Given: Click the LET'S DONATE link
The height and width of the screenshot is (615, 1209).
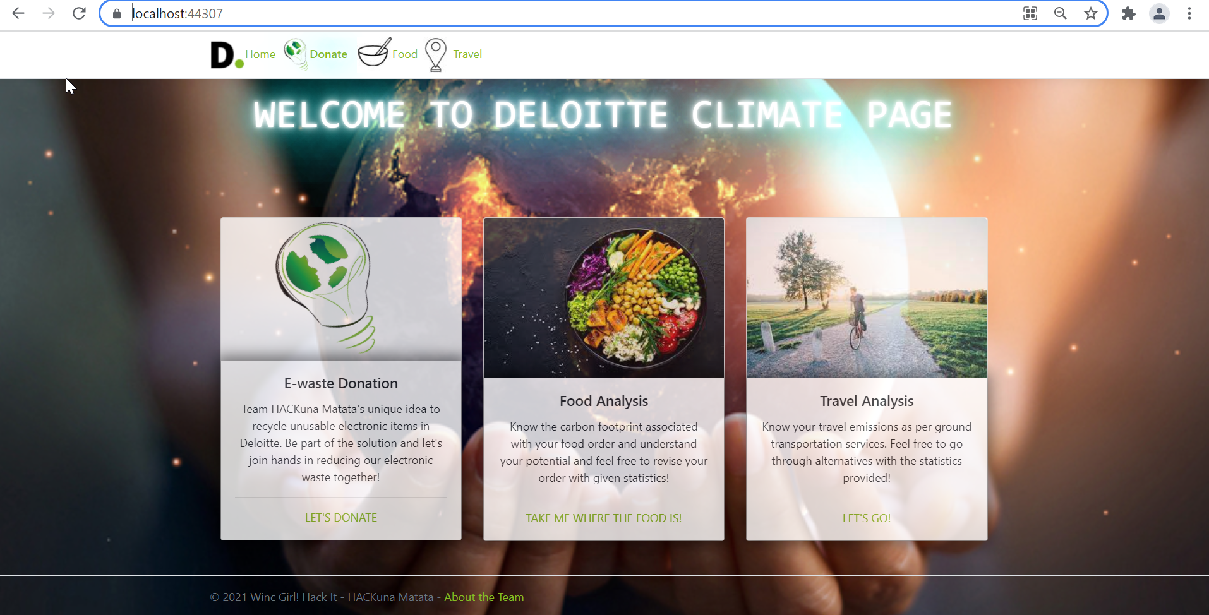Looking at the screenshot, I should 341,518.
